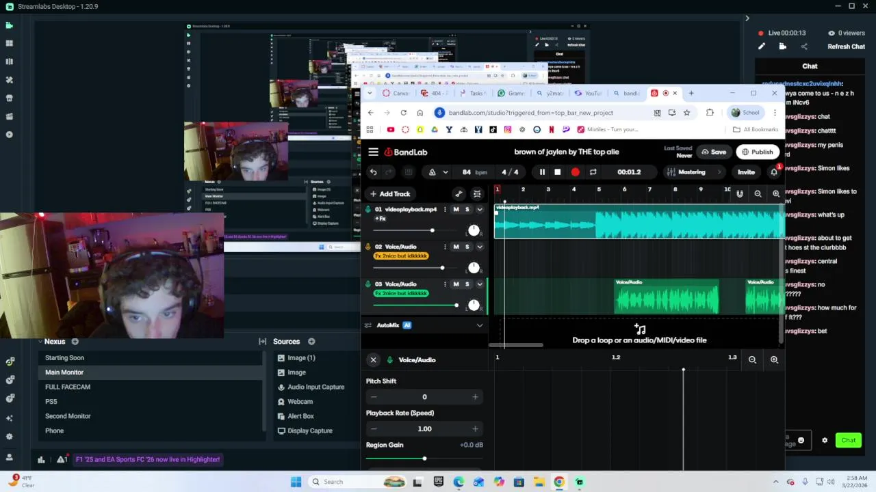Toggle the snap-to-grid magnet
876x492 pixels.
coord(740,194)
